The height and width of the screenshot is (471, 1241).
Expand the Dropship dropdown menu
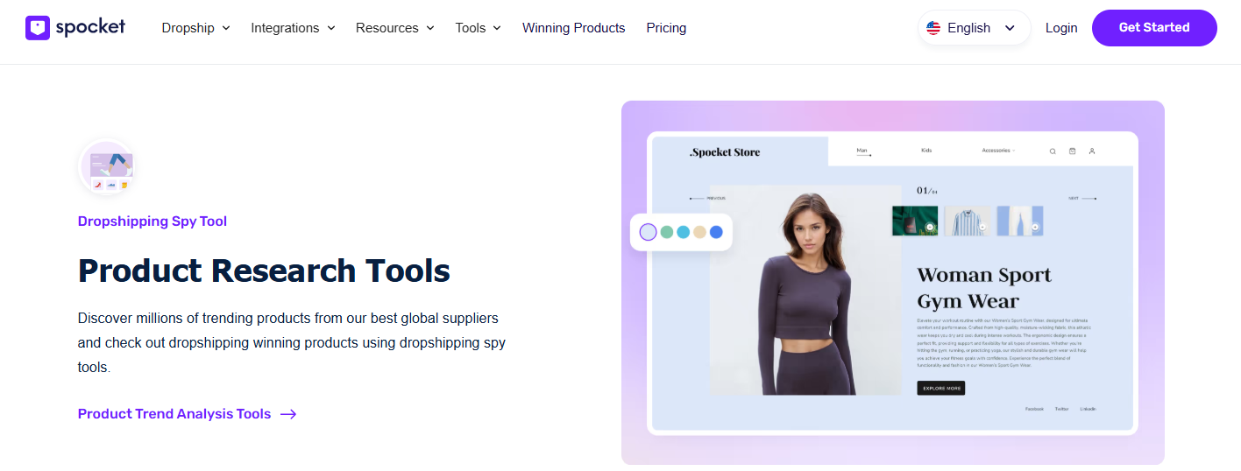pos(195,28)
